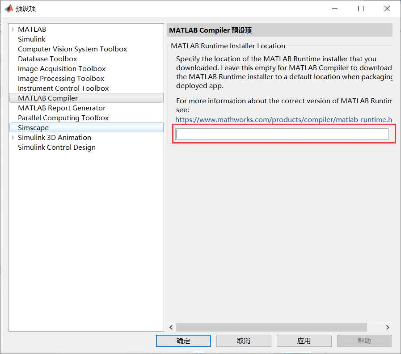Select Image Acquisition Toolbox preferences
The width and height of the screenshot is (401, 354).
click(61, 68)
